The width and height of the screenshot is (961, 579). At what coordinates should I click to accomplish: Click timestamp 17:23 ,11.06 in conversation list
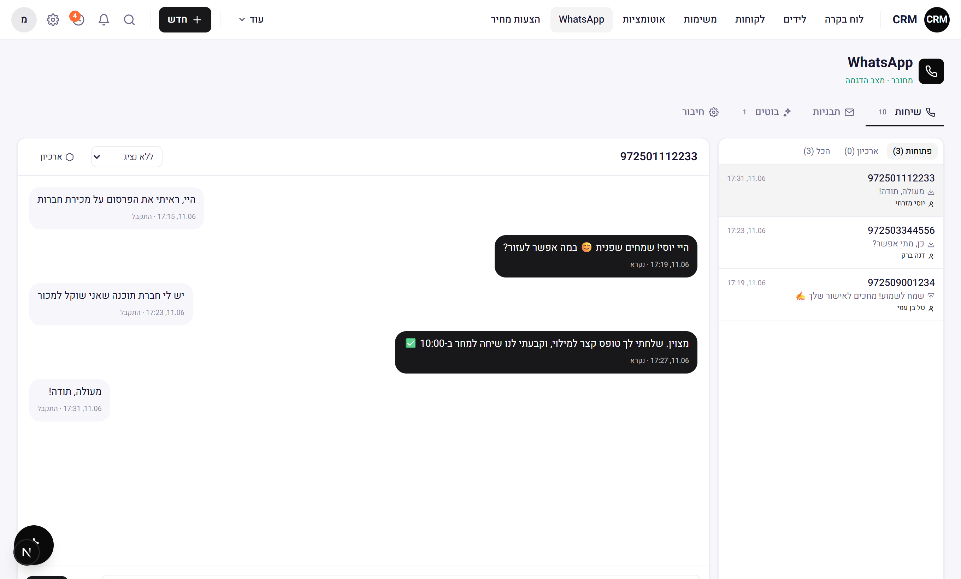(x=746, y=231)
